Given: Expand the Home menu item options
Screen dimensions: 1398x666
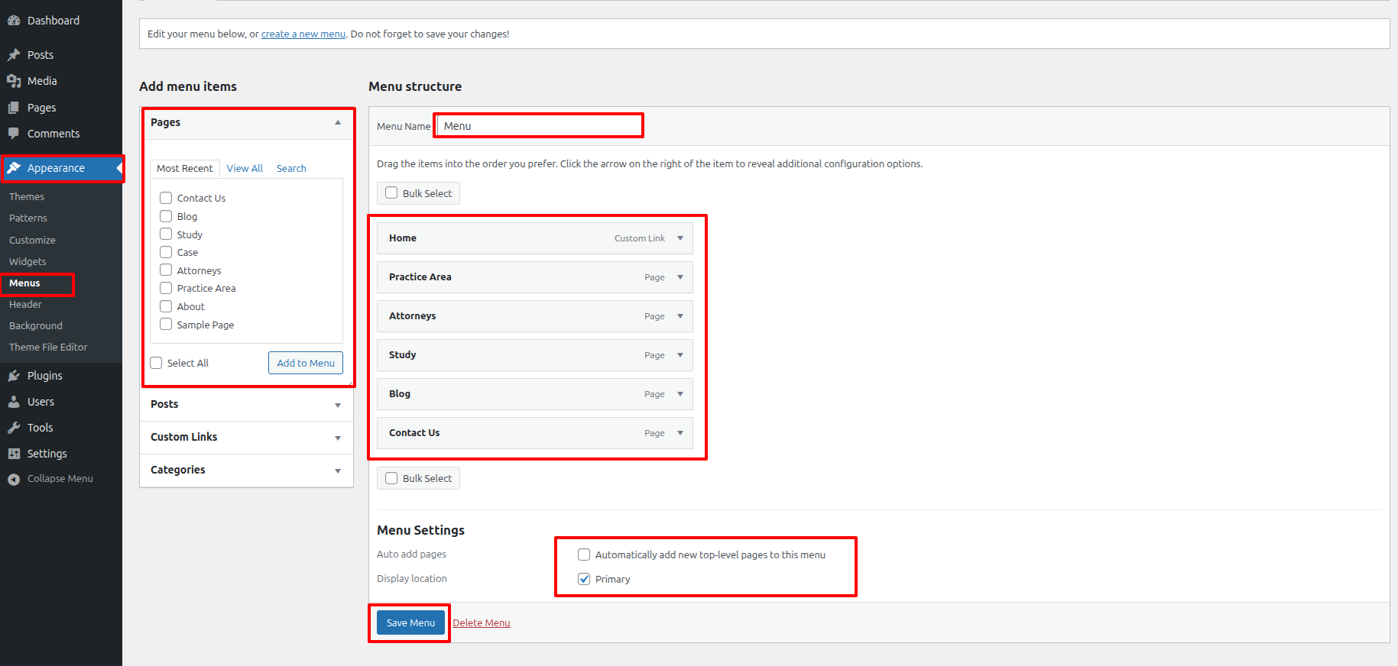Looking at the screenshot, I should click(680, 238).
